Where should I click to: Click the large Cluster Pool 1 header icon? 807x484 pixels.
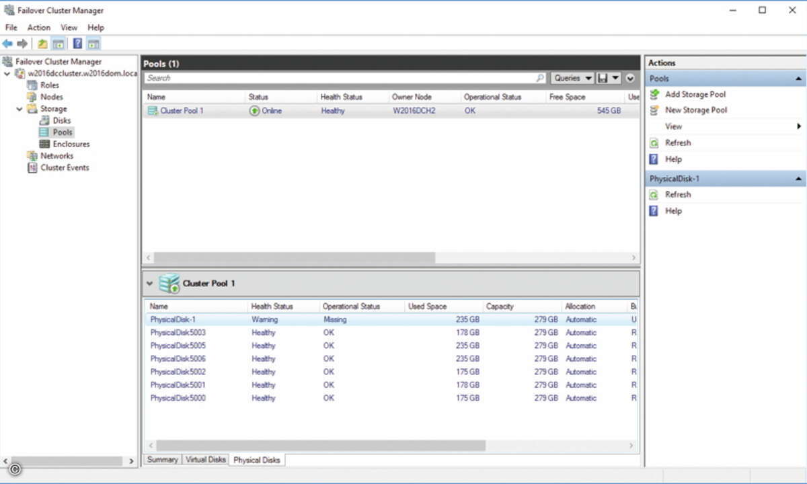coord(169,284)
